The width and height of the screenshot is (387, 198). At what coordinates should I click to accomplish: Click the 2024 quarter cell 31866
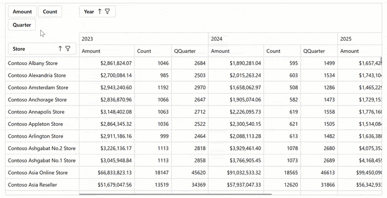(319, 185)
